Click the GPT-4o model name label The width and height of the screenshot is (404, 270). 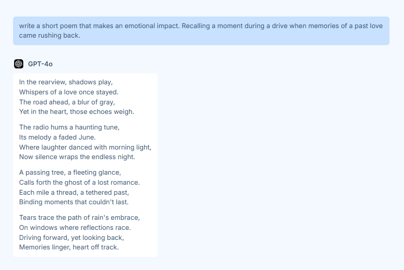pos(40,64)
